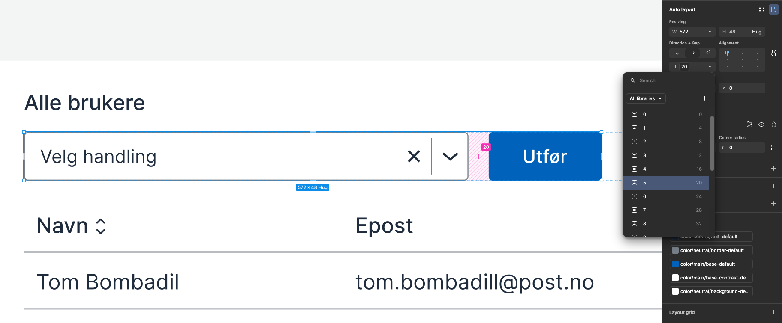Click the Navn column sort header
The width and height of the screenshot is (782, 323).
point(71,225)
